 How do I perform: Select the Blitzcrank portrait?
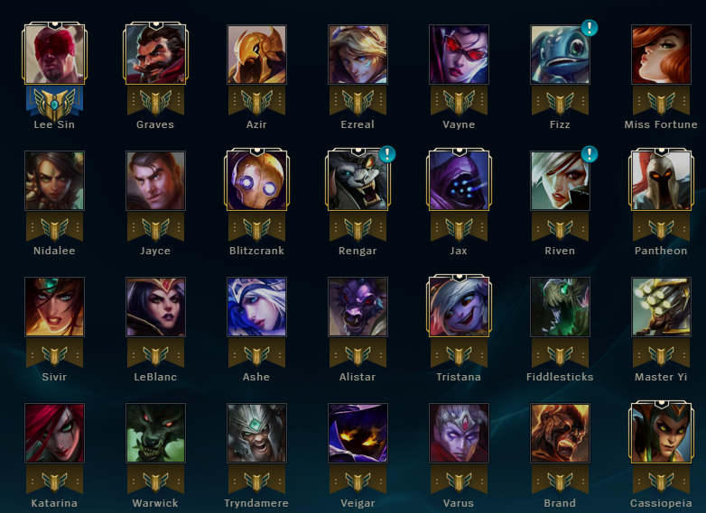[256, 180]
